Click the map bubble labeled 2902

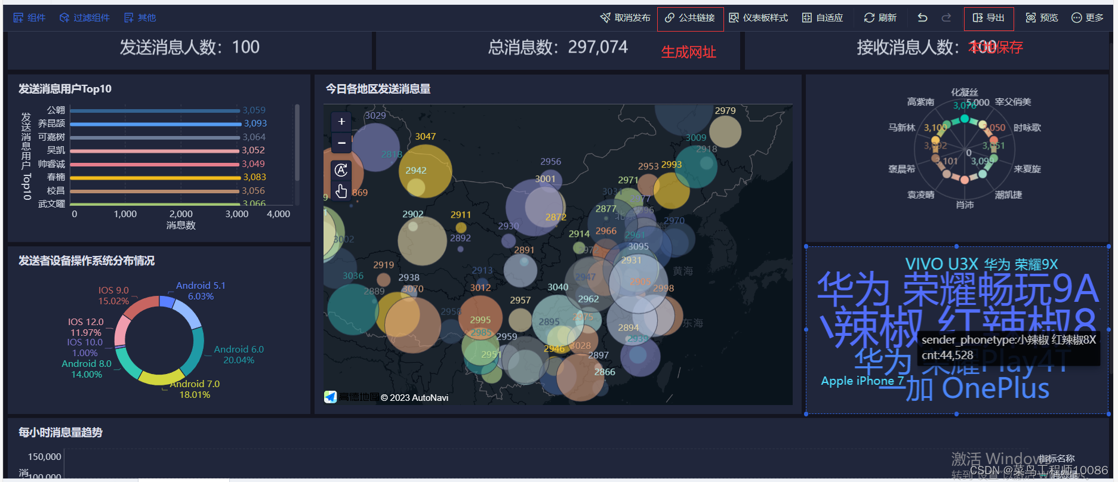(422, 241)
